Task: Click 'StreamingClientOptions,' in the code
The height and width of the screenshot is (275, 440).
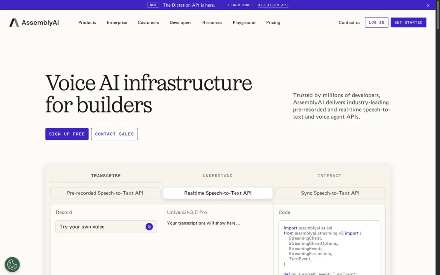Action: tap(313, 244)
